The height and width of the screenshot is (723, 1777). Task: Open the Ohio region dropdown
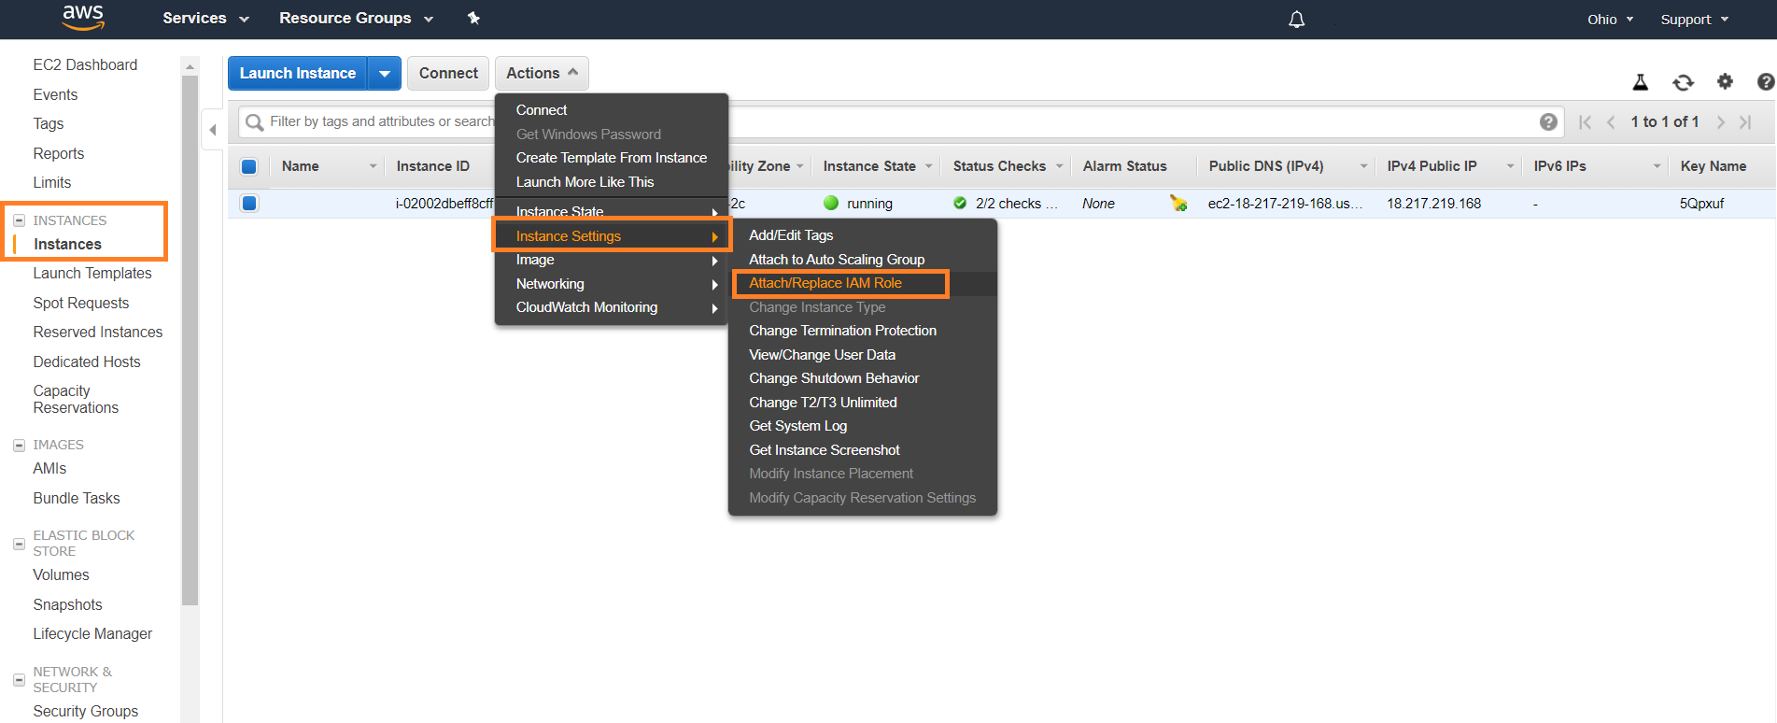pyautogui.click(x=1610, y=20)
